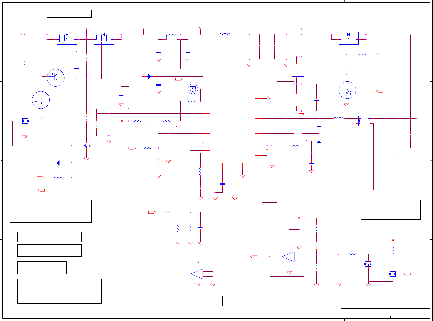This screenshot has height=321, width=433.
Task: Select the lower of the two left circled transistors
Action: click(x=41, y=100)
